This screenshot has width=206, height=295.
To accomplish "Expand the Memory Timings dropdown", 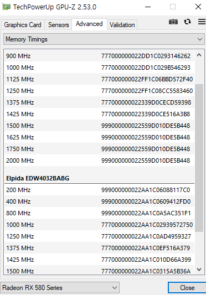I will (x=104, y=39).
